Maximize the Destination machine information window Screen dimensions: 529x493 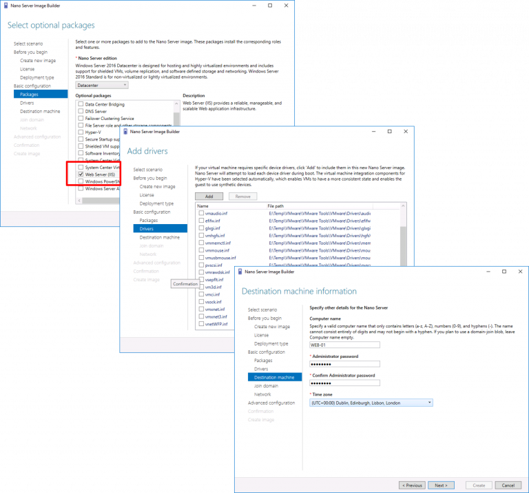coord(504,272)
